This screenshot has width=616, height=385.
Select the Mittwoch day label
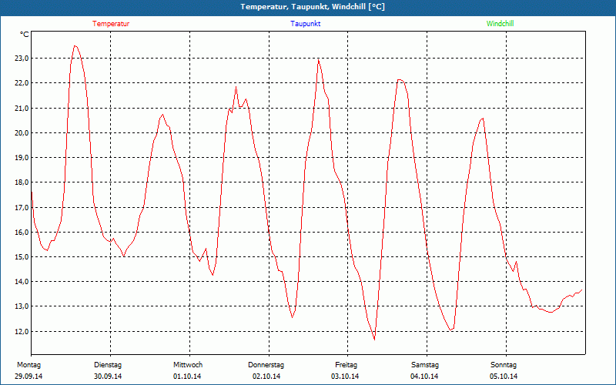188,365
